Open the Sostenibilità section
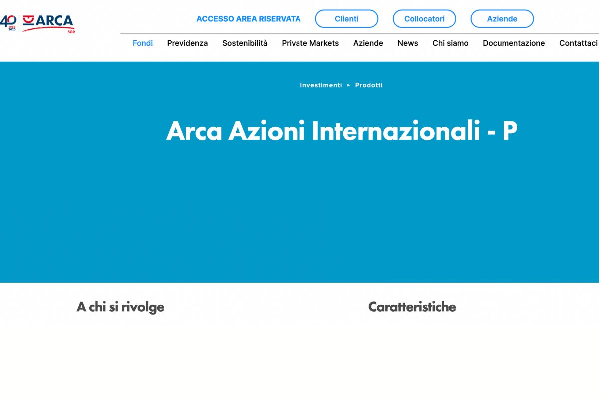The width and height of the screenshot is (599, 399). click(245, 43)
